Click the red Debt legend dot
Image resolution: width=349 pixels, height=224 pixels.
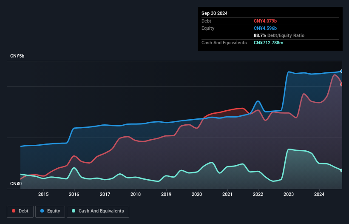[14, 211]
